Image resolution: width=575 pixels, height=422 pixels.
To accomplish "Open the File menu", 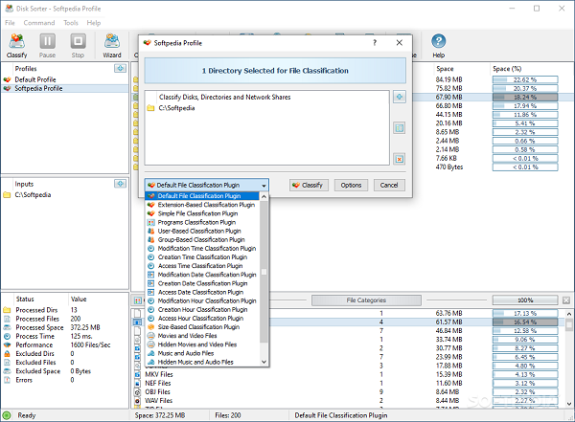I will coord(10,23).
